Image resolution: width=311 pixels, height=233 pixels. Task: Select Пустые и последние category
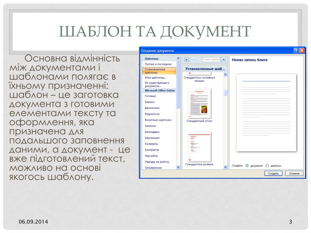pos(158,64)
